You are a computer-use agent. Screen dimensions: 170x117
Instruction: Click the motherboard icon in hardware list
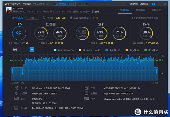(86, 88)
